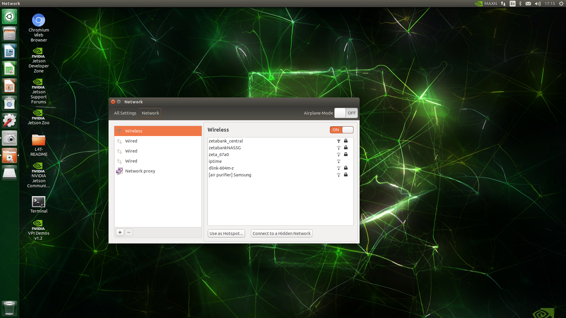
Task: Click Use as Hotspot button
Action: pos(226,233)
